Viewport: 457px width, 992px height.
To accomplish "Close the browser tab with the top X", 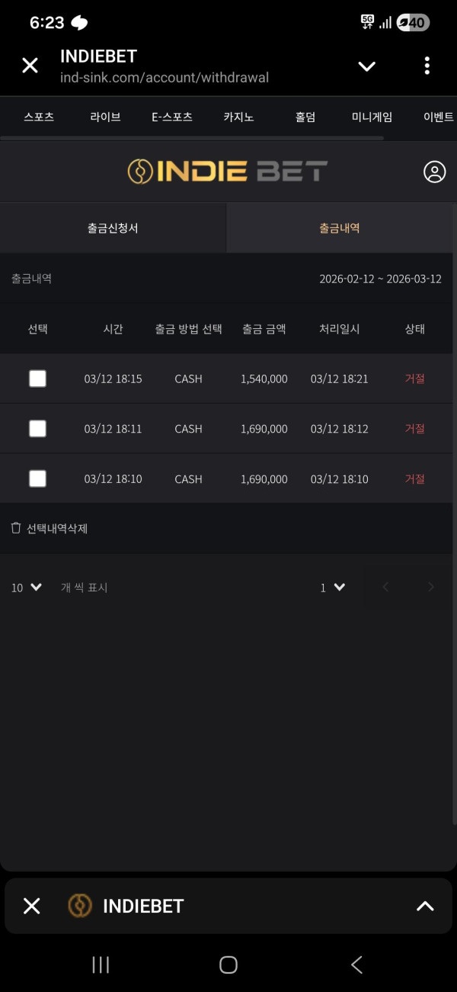I will (30, 66).
